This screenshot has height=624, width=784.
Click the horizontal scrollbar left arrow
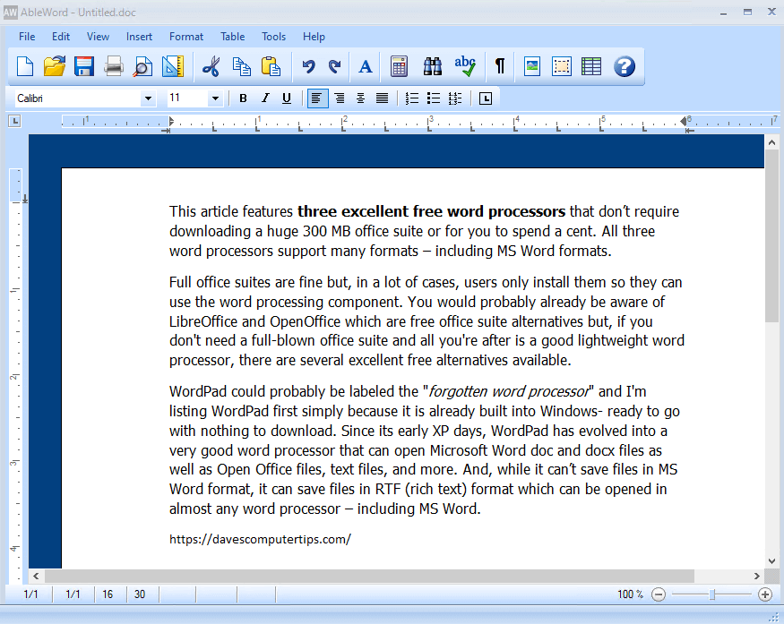click(x=36, y=576)
